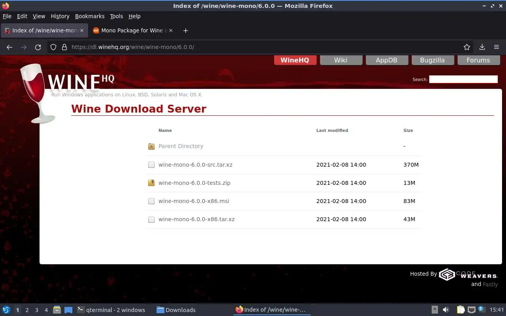Image resolution: width=506 pixels, height=316 pixels.
Task: Click the clipboard tray icon
Action: coord(461,310)
